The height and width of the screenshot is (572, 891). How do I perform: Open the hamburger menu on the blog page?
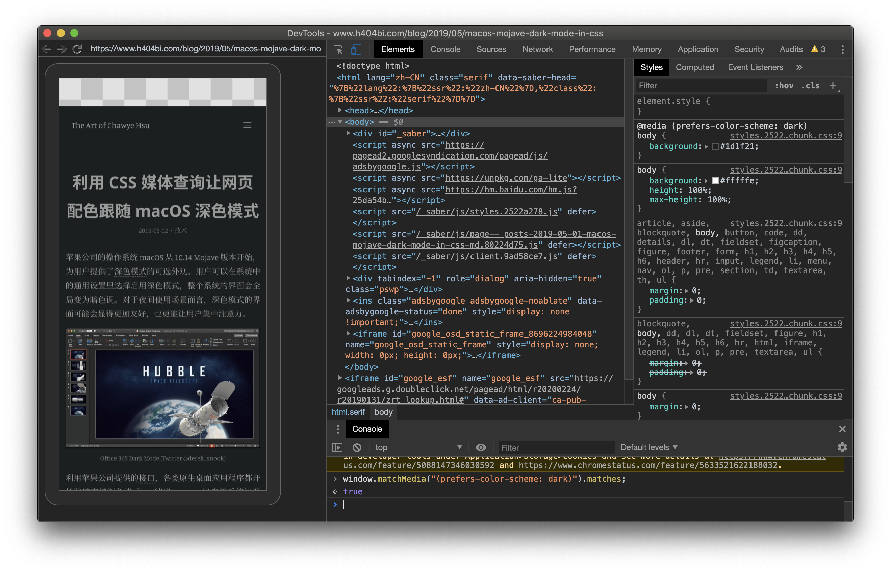(247, 125)
